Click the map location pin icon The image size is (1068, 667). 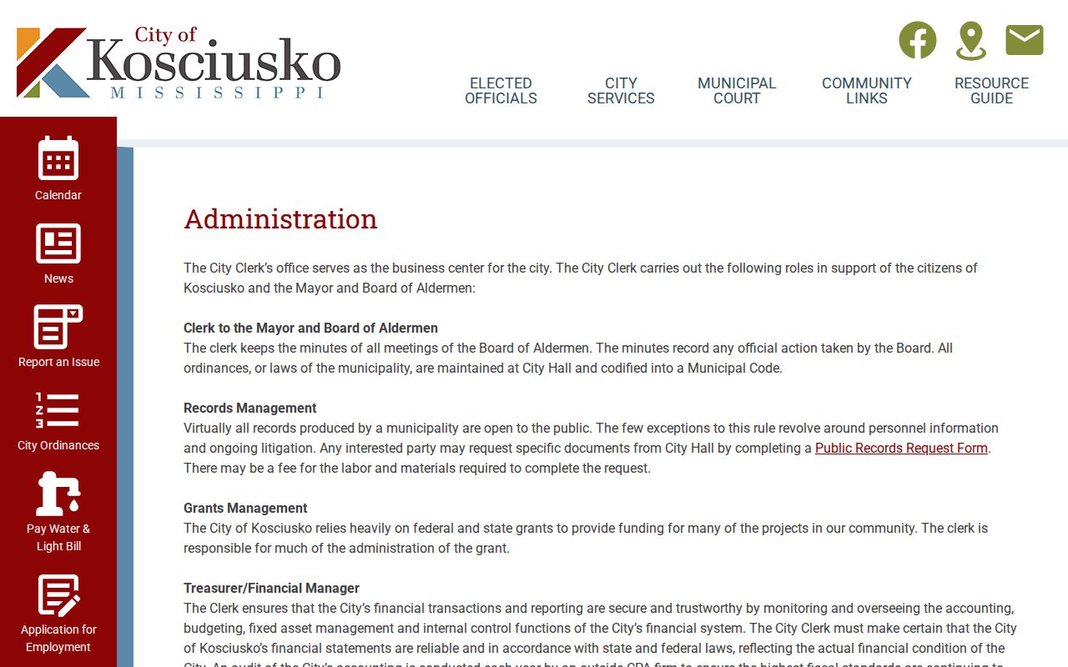click(971, 41)
